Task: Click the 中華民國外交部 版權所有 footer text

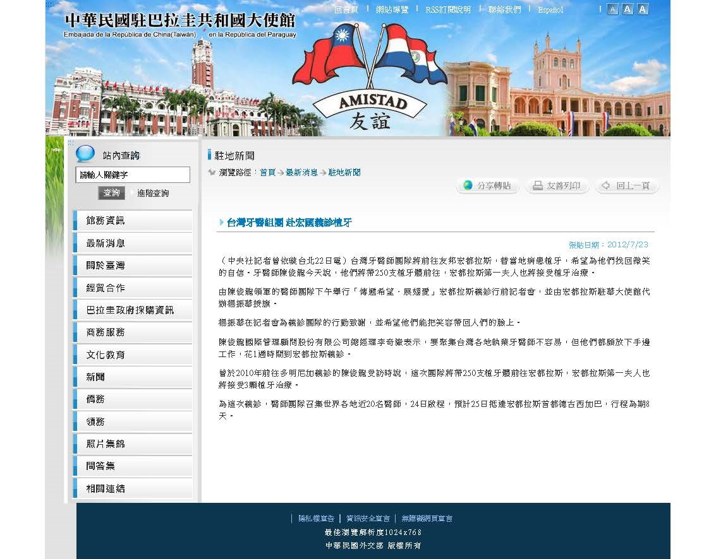Action: pyautogui.click(x=373, y=545)
